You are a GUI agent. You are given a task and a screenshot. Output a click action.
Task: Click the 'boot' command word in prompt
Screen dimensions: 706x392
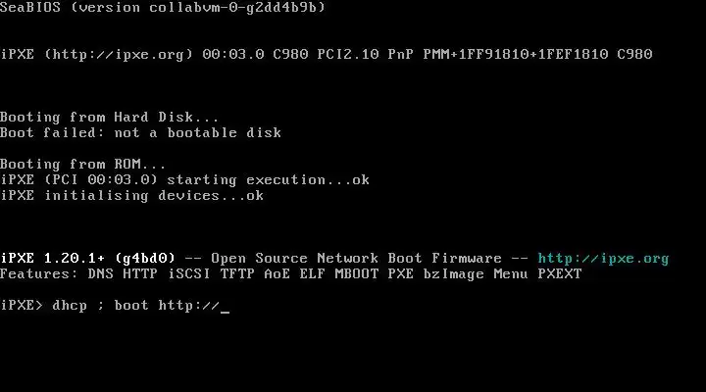click(131, 305)
